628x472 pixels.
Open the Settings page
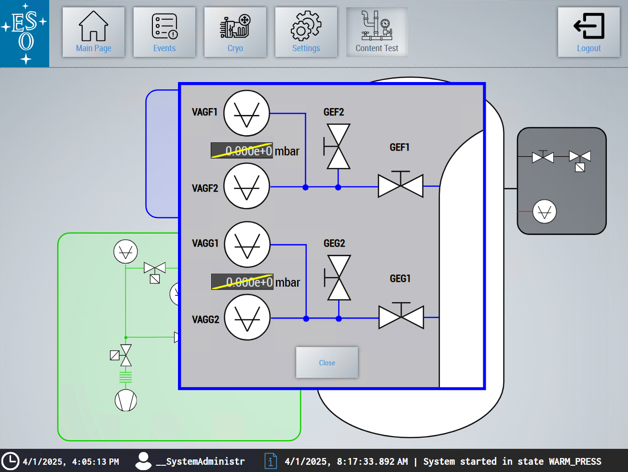306,32
